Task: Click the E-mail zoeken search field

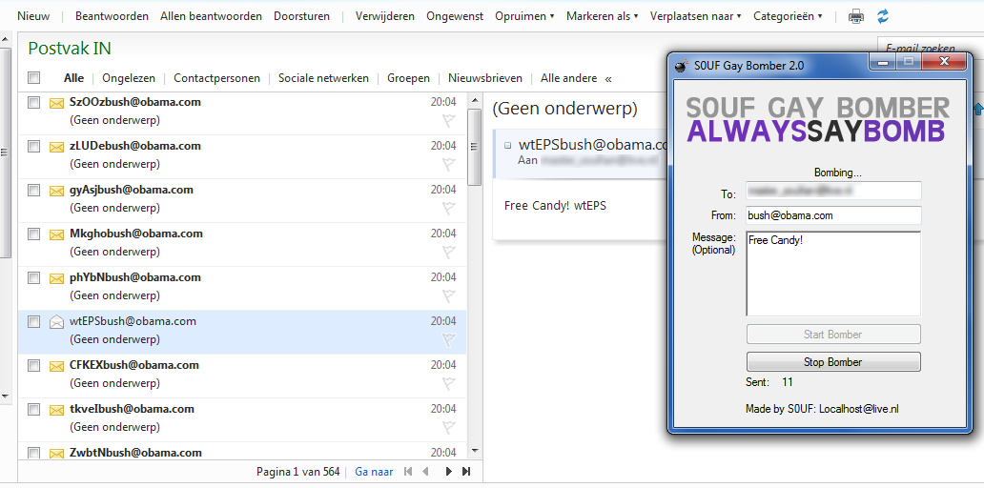Action: pyautogui.click(x=930, y=48)
